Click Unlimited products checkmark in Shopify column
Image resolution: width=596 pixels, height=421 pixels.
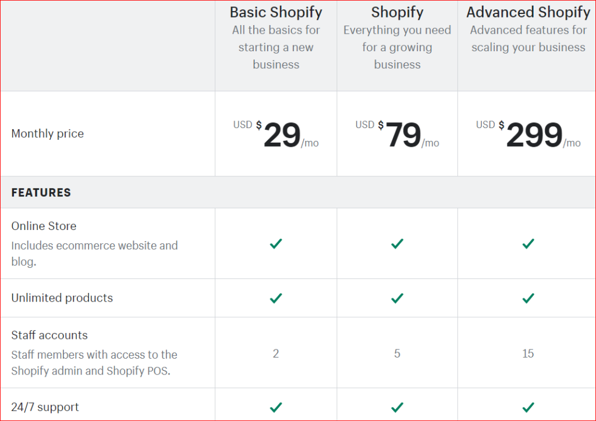coord(397,298)
